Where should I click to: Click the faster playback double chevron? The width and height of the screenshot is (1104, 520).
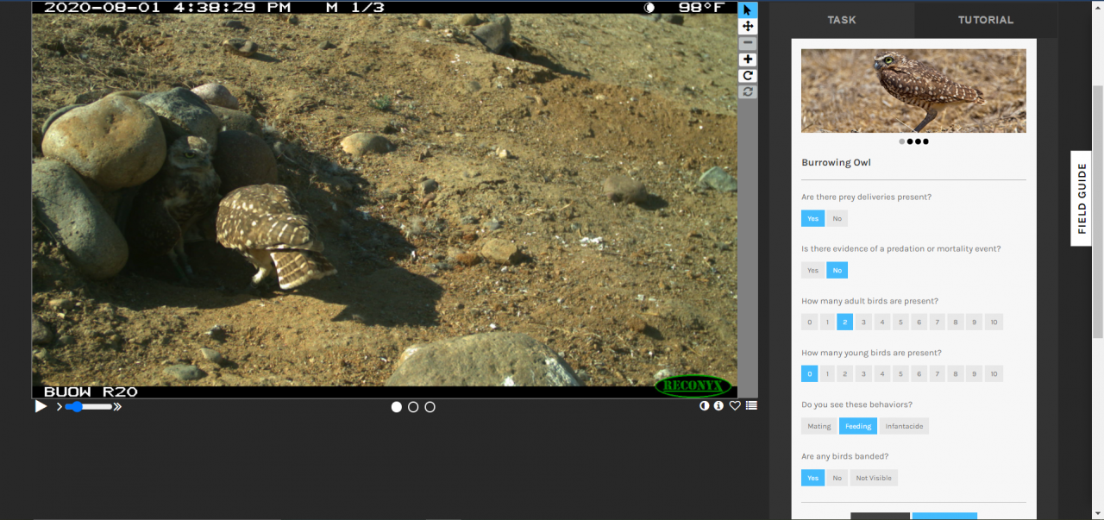117,407
